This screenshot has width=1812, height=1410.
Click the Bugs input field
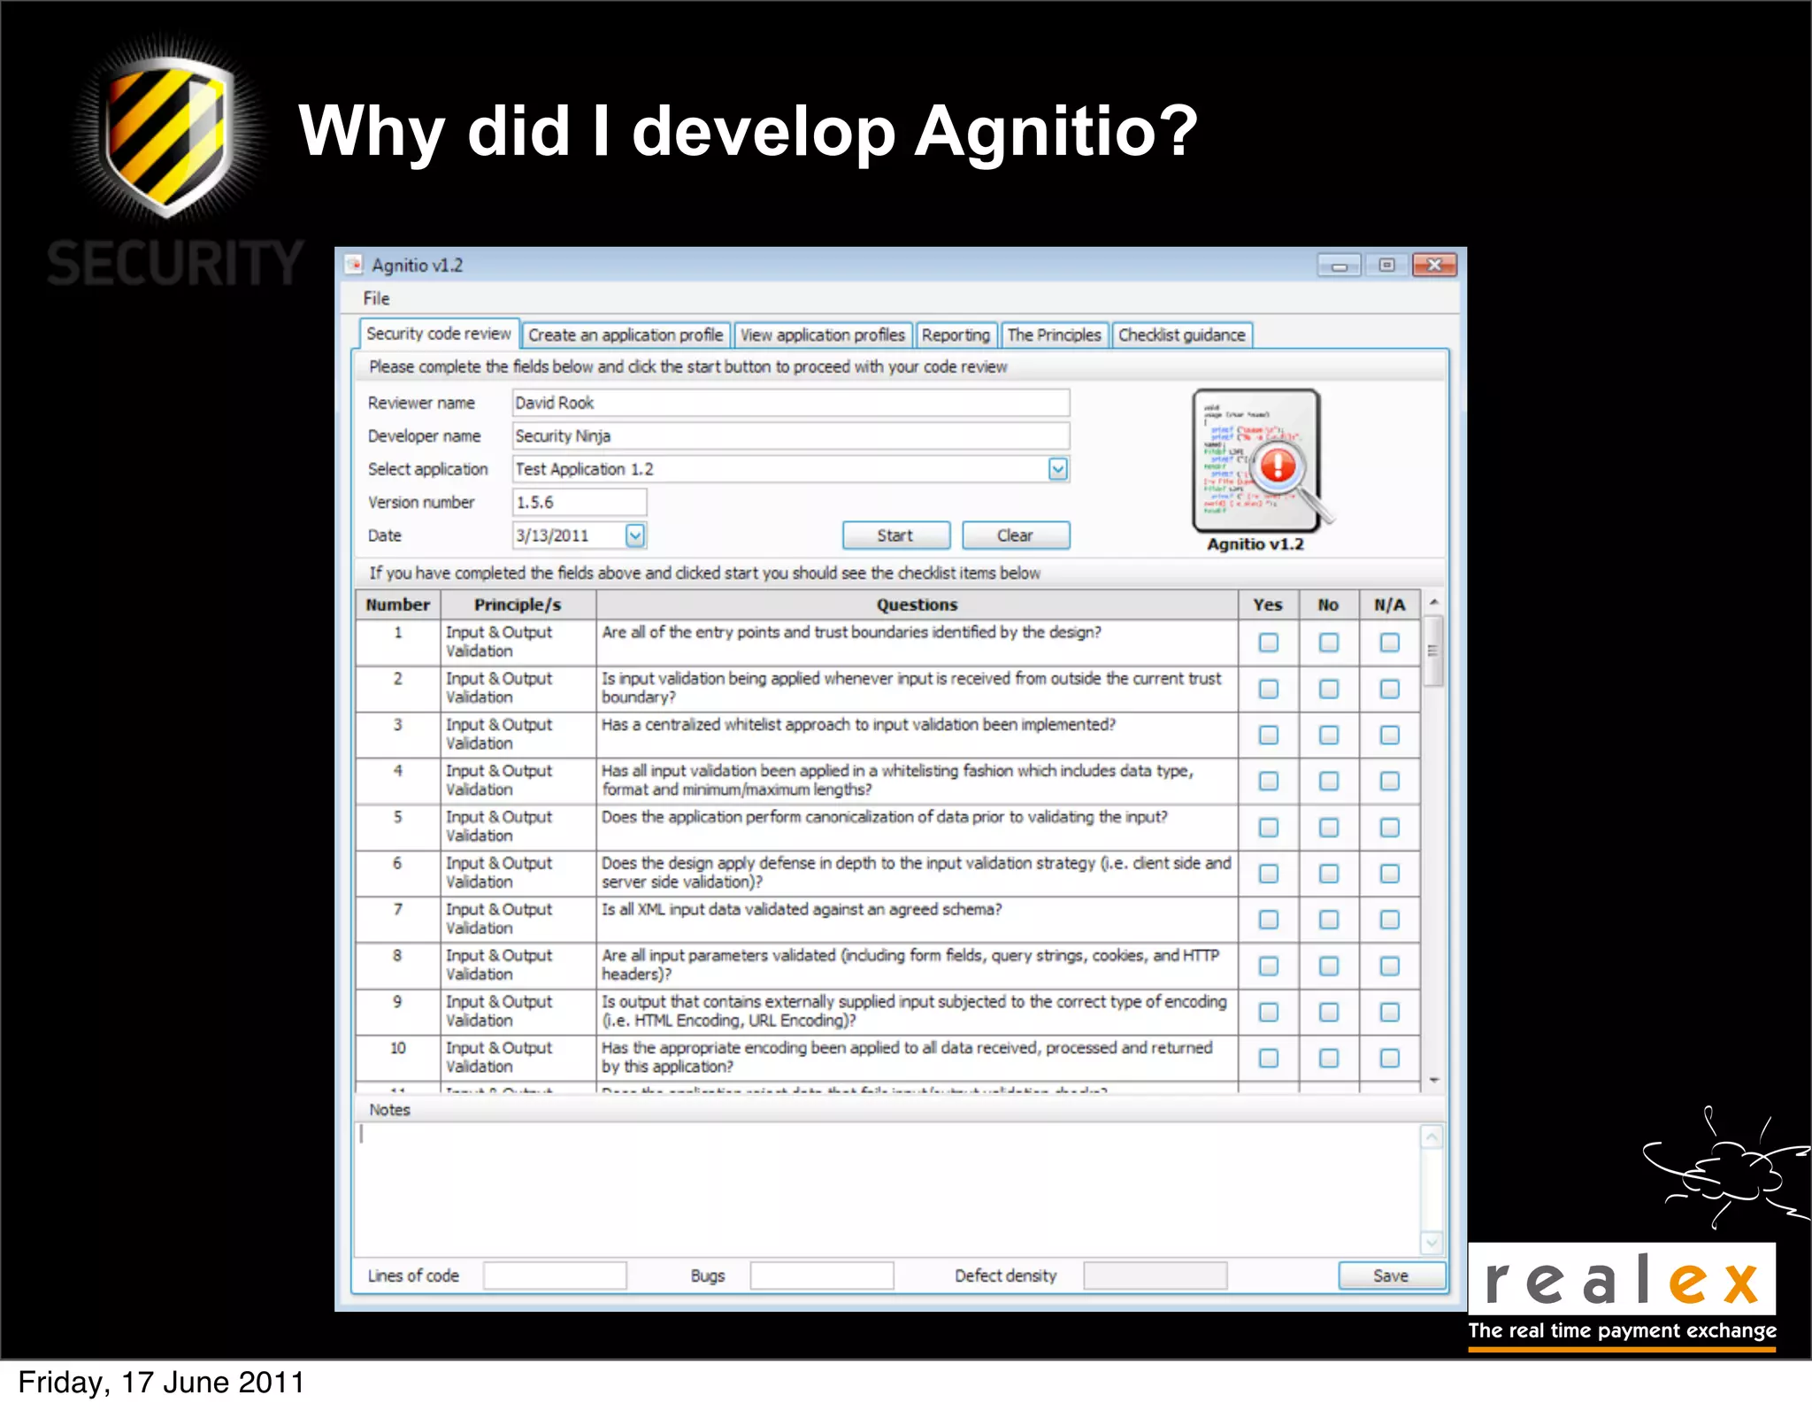coord(822,1275)
